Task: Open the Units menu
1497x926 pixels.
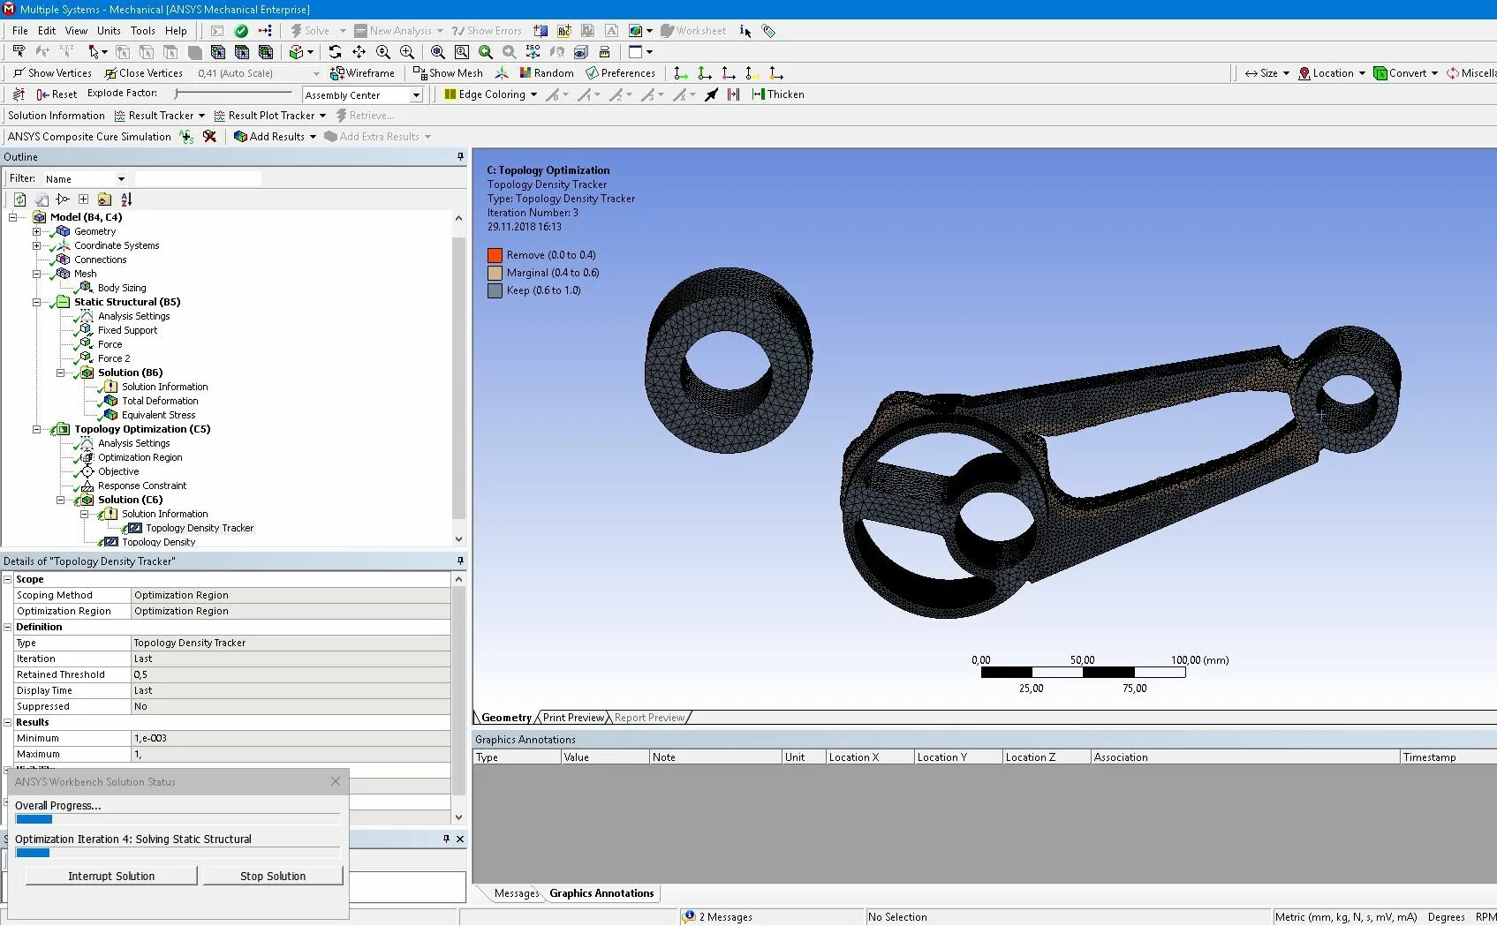Action: pos(109,31)
